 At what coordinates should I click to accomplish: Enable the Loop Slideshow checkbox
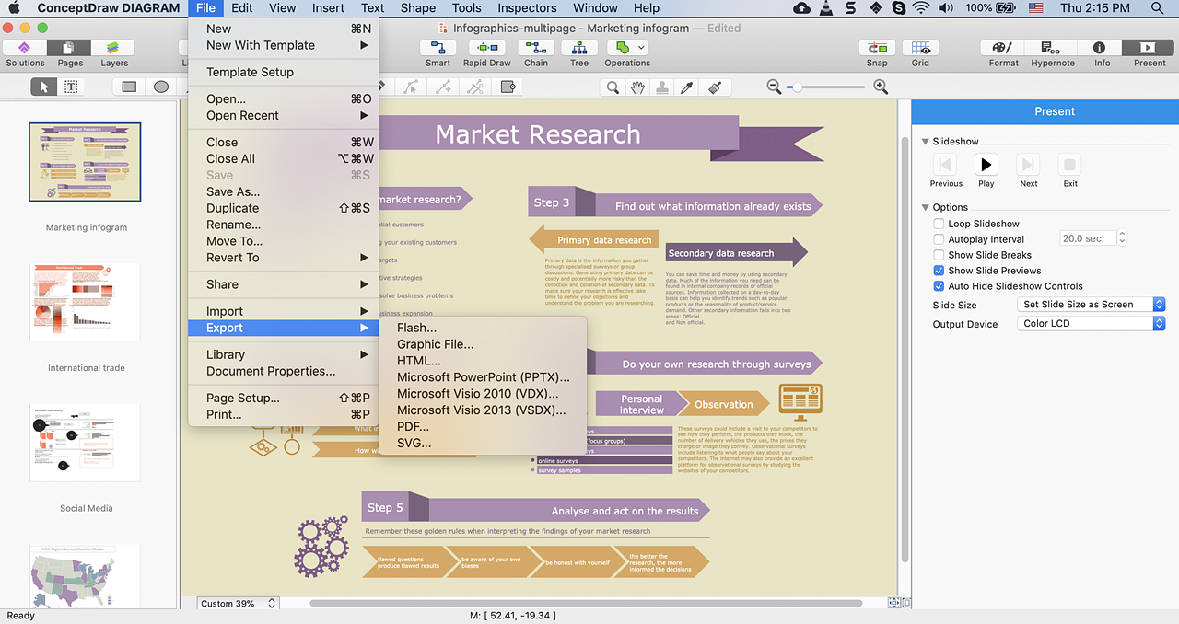(x=939, y=224)
